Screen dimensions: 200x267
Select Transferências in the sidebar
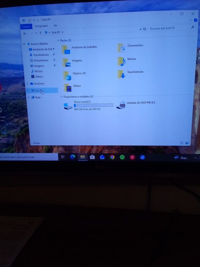(41, 55)
